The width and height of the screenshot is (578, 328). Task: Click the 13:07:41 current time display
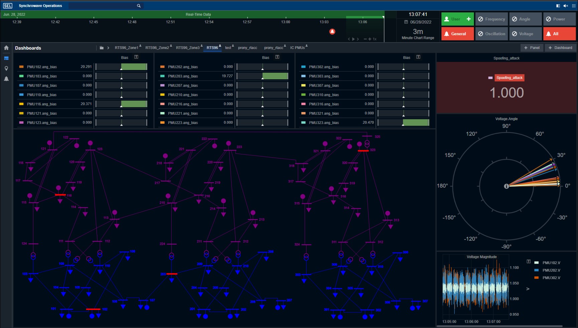click(x=418, y=14)
